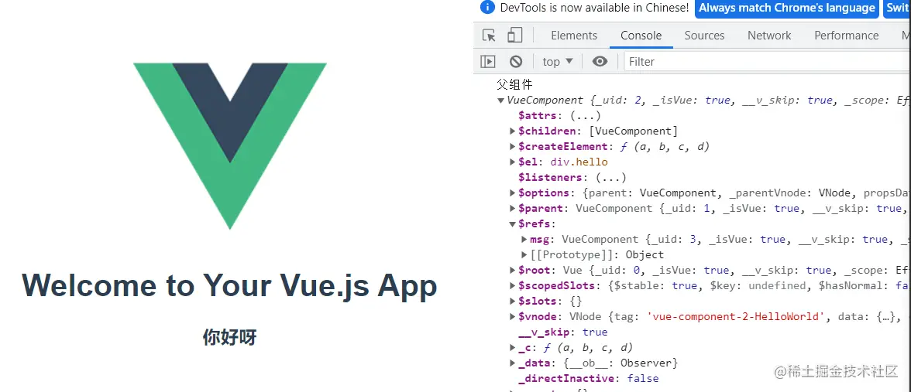Expand the msg VueComponent ref
This screenshot has width=911, height=392.
click(524, 240)
